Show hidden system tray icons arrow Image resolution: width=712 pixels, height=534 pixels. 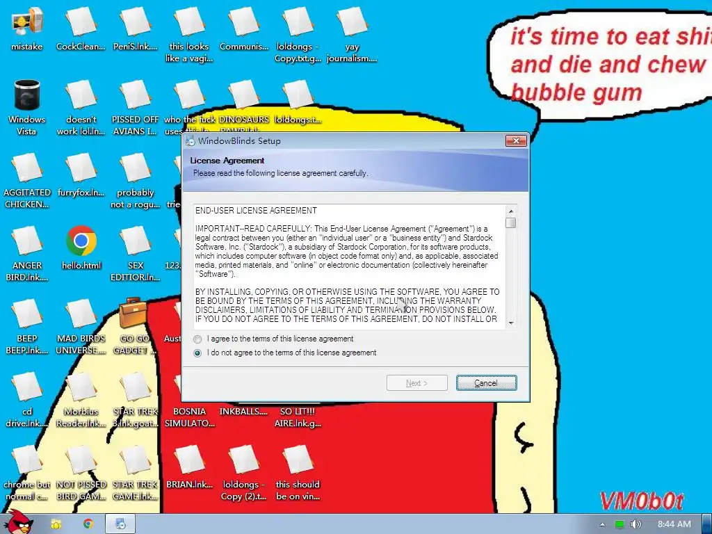[x=602, y=524]
